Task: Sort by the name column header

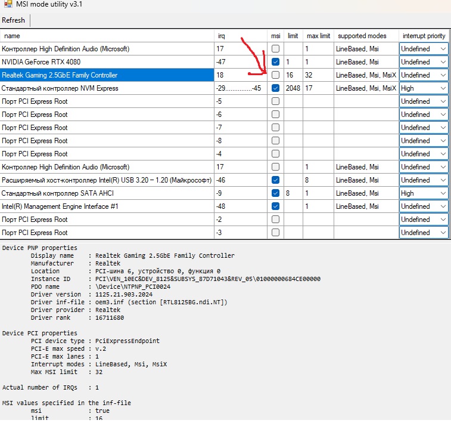Action: pyautogui.click(x=107, y=36)
